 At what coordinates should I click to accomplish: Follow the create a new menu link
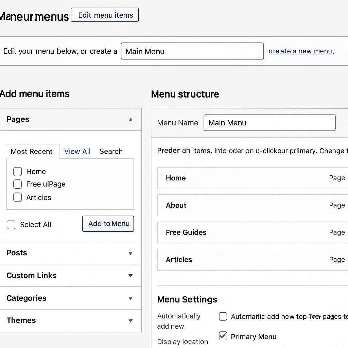click(300, 51)
